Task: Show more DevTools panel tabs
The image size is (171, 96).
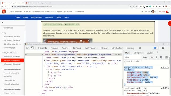Action: point(140,48)
